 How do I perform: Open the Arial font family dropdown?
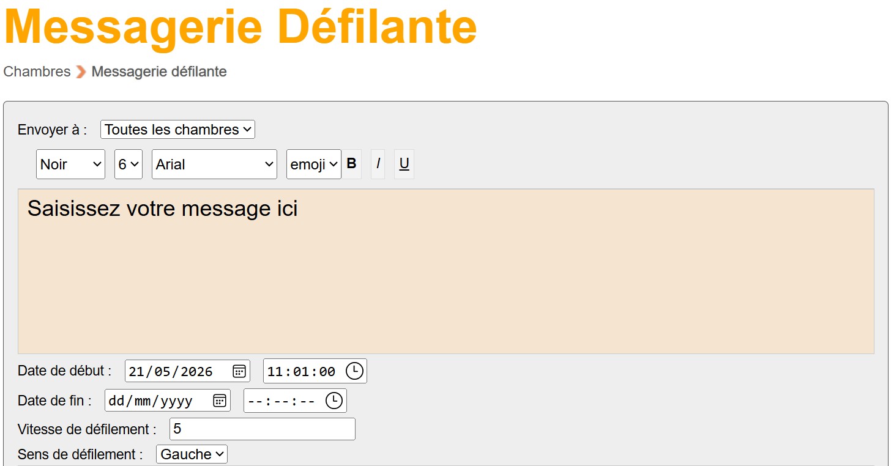(214, 165)
